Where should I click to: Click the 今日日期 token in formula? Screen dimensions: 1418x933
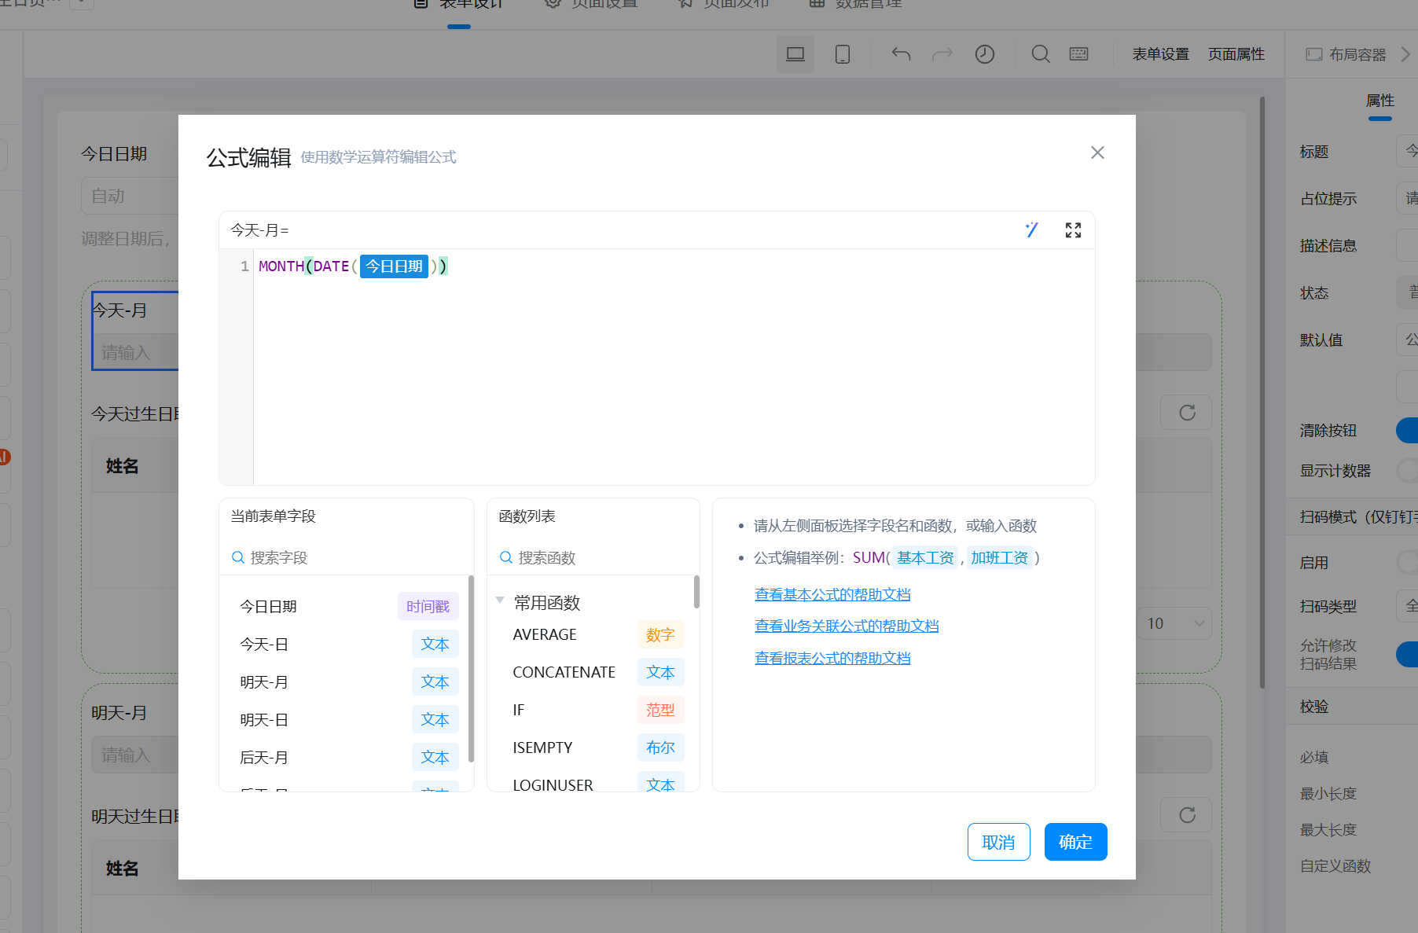tap(394, 266)
